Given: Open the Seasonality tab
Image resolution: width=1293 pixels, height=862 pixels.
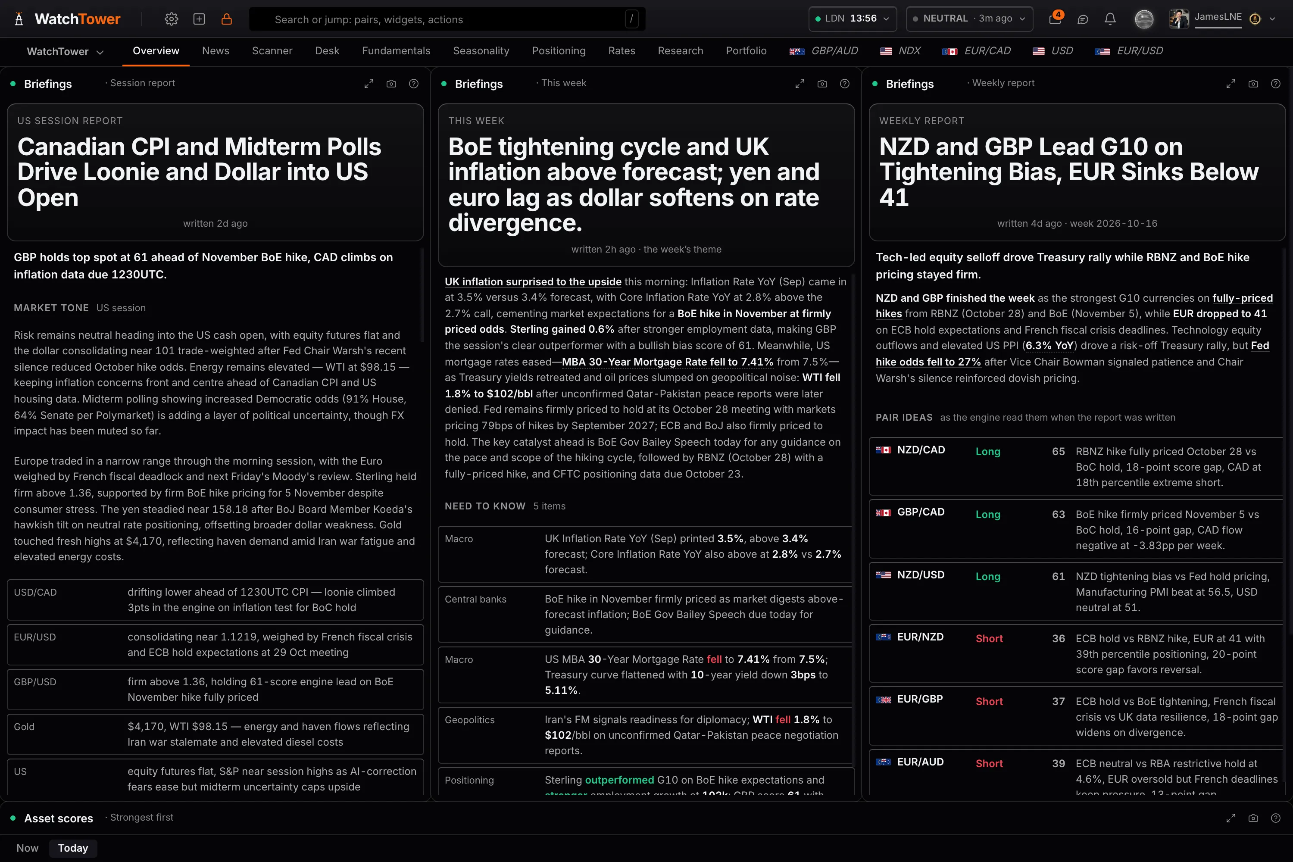Looking at the screenshot, I should click(x=481, y=50).
